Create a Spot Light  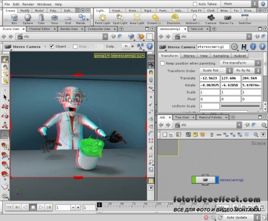pyautogui.click(x=120, y=19)
